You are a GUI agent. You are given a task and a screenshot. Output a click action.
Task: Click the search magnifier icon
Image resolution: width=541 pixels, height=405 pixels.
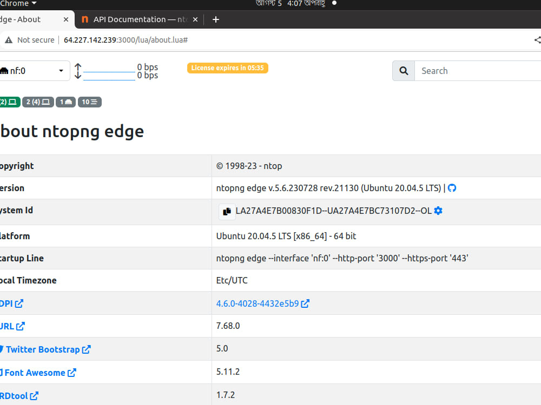coord(404,71)
